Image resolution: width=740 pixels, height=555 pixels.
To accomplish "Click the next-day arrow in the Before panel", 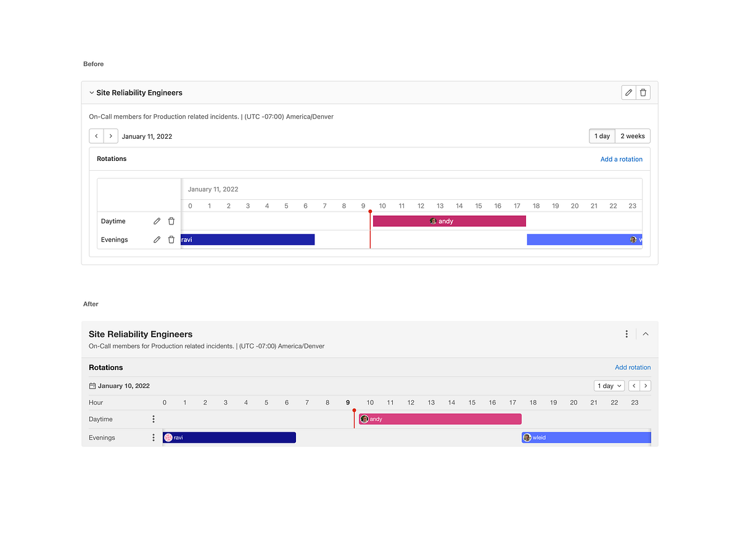I will click(111, 136).
